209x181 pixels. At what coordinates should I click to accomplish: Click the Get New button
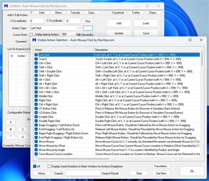point(161,174)
